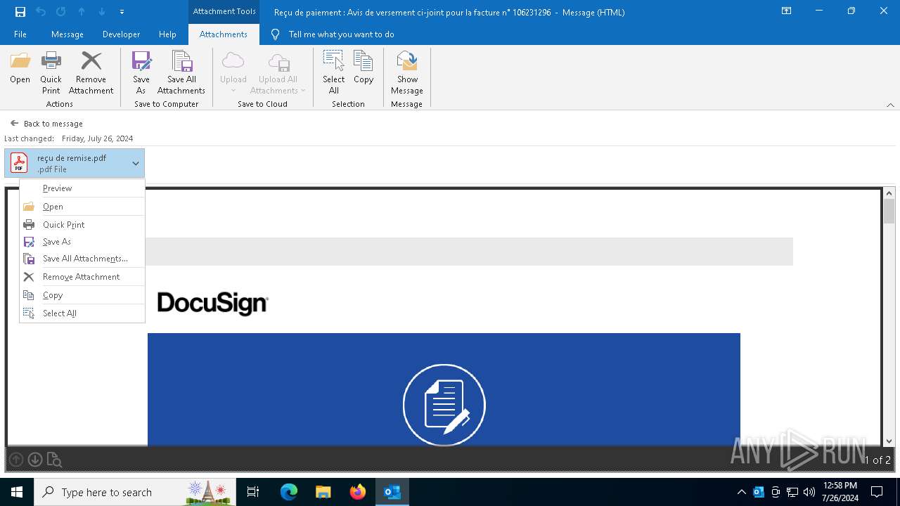Open File Explorer from taskbar
The image size is (900, 506).
[x=323, y=492]
